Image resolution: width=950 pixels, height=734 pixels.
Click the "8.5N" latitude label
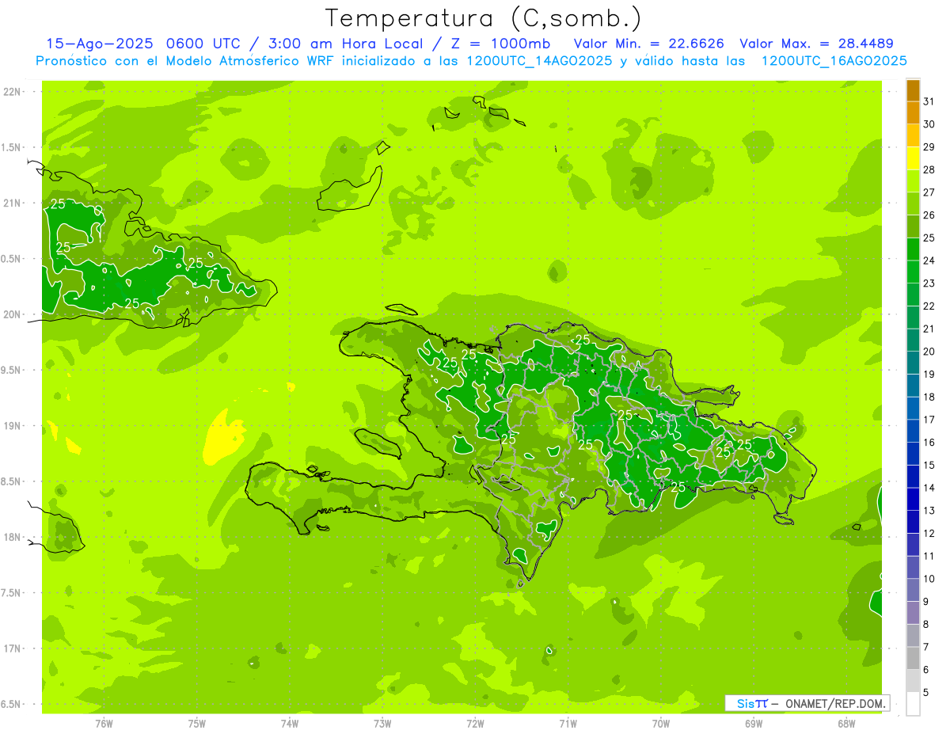11,481
